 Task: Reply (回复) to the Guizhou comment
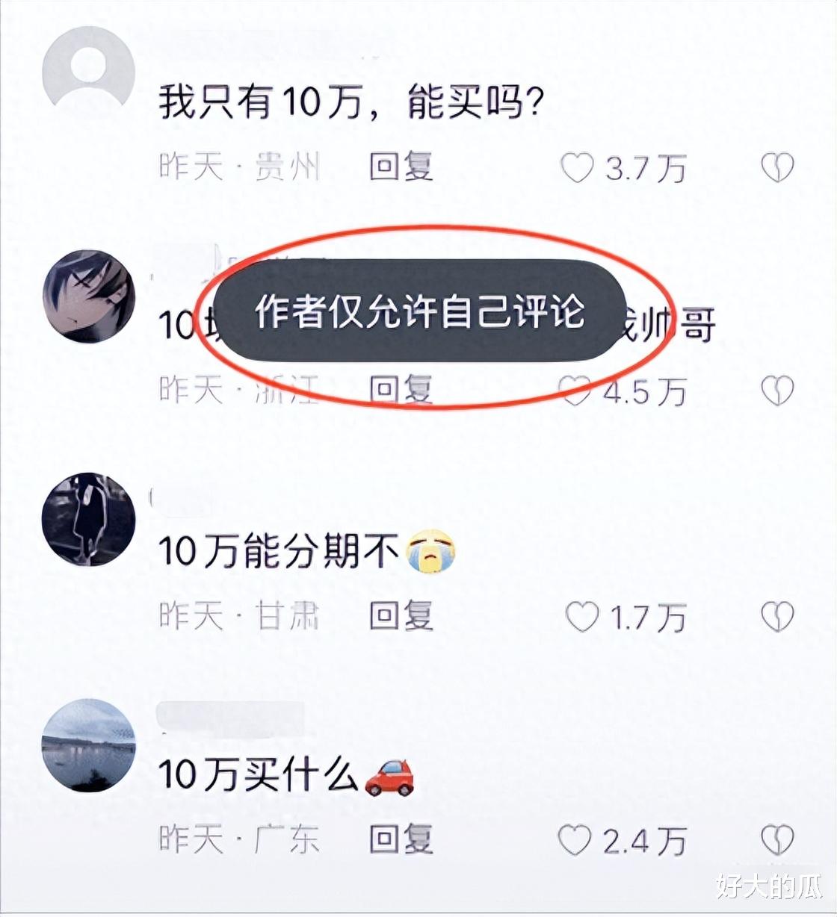(401, 167)
